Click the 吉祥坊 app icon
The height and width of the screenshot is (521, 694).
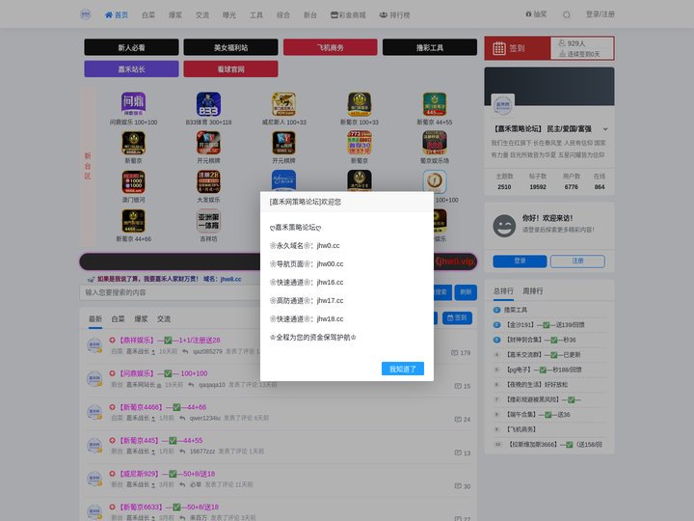click(208, 221)
